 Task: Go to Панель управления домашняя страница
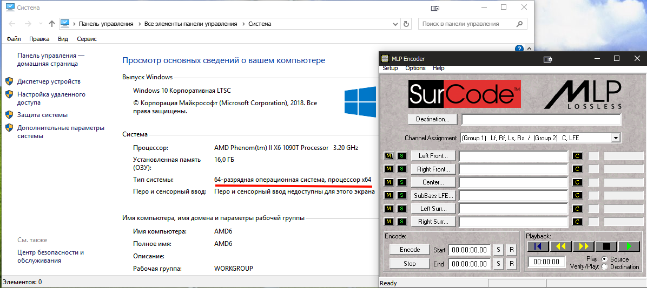(x=51, y=60)
